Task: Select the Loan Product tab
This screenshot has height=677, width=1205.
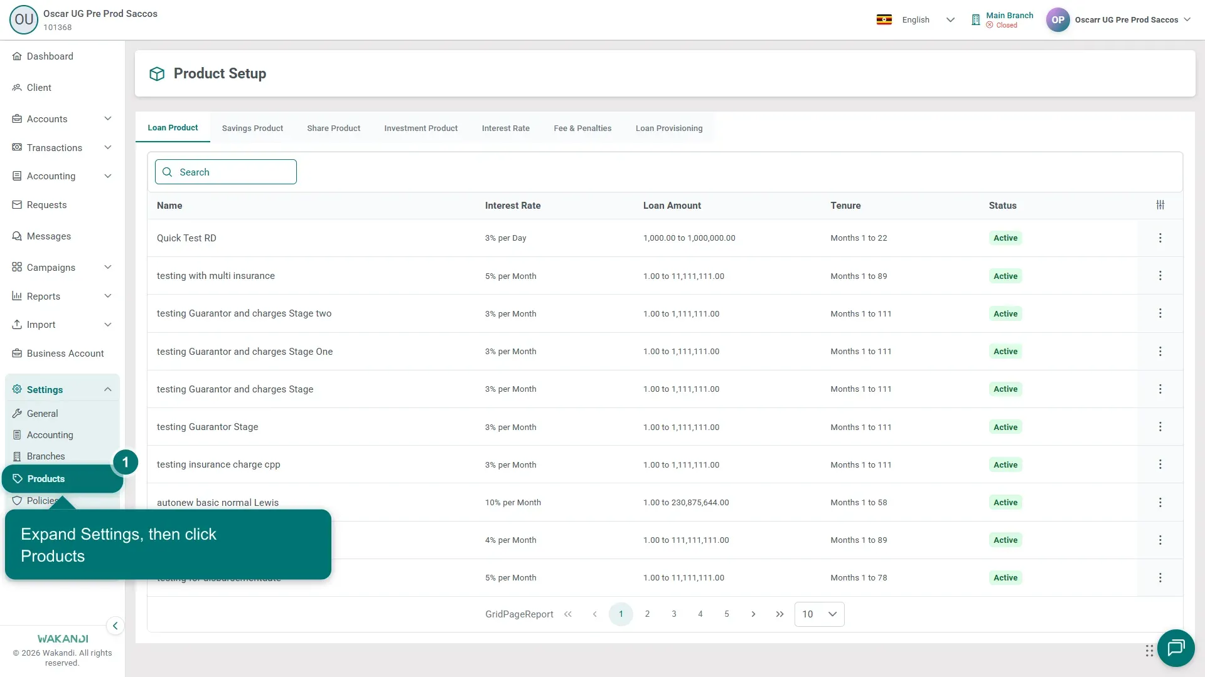Action: [173, 128]
